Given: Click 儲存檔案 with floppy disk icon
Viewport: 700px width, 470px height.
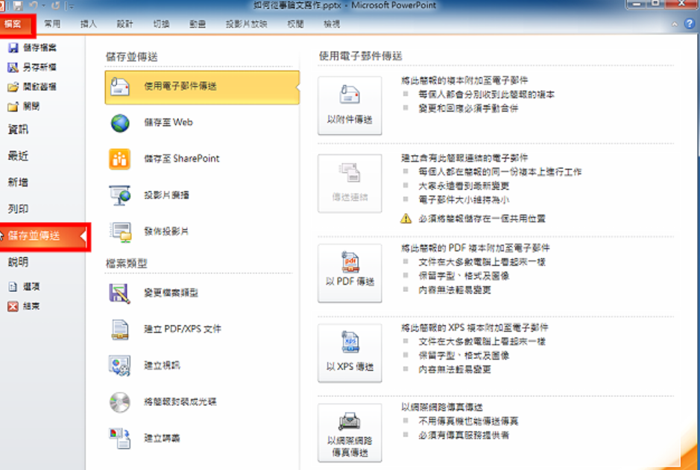Looking at the screenshot, I should [x=33, y=48].
